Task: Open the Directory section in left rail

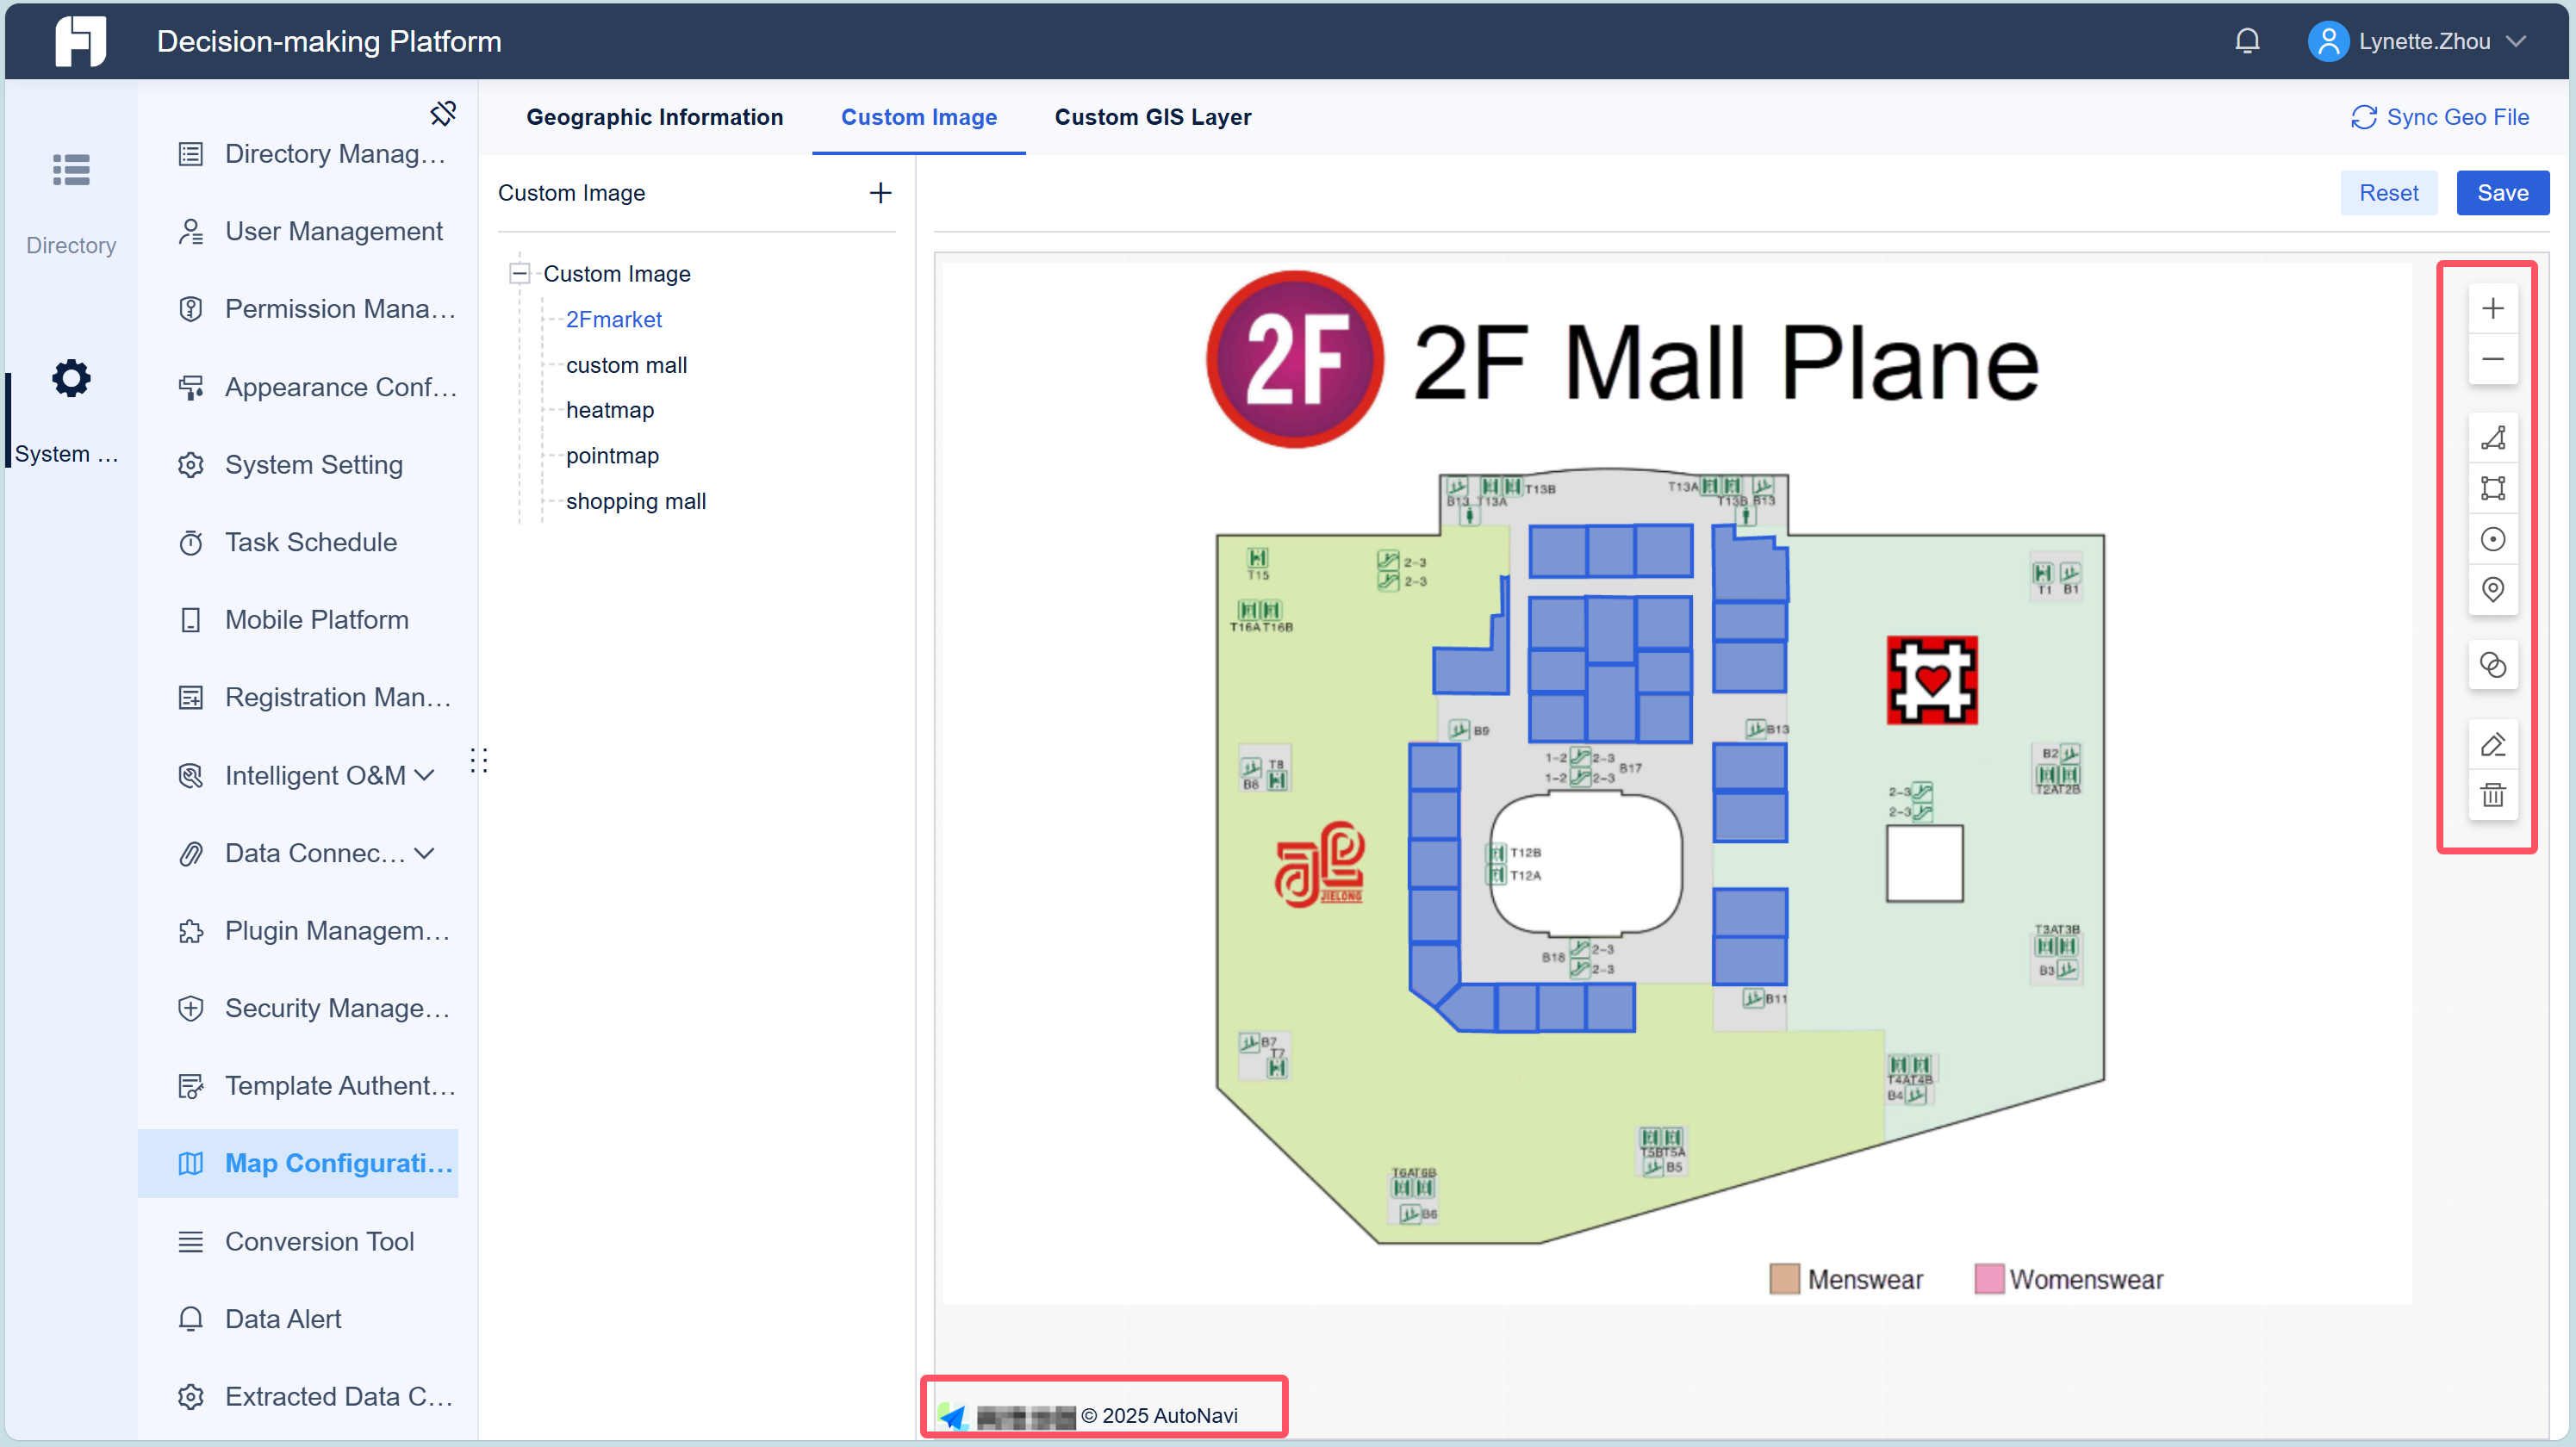Action: click(71, 204)
